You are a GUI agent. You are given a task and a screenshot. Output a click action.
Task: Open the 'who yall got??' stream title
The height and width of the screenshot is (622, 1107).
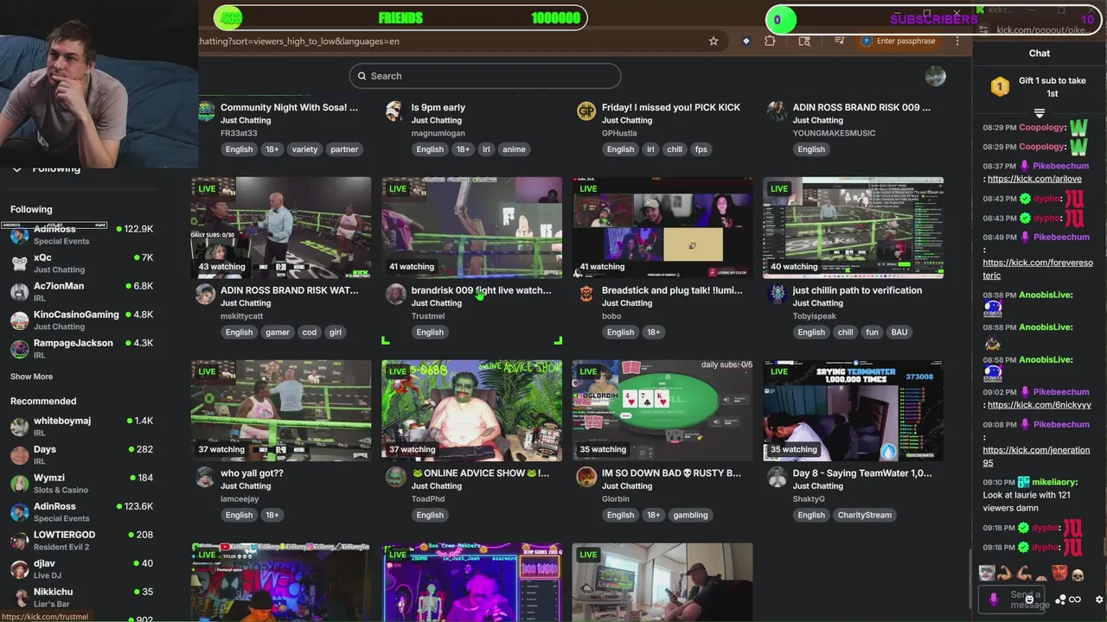coord(252,473)
